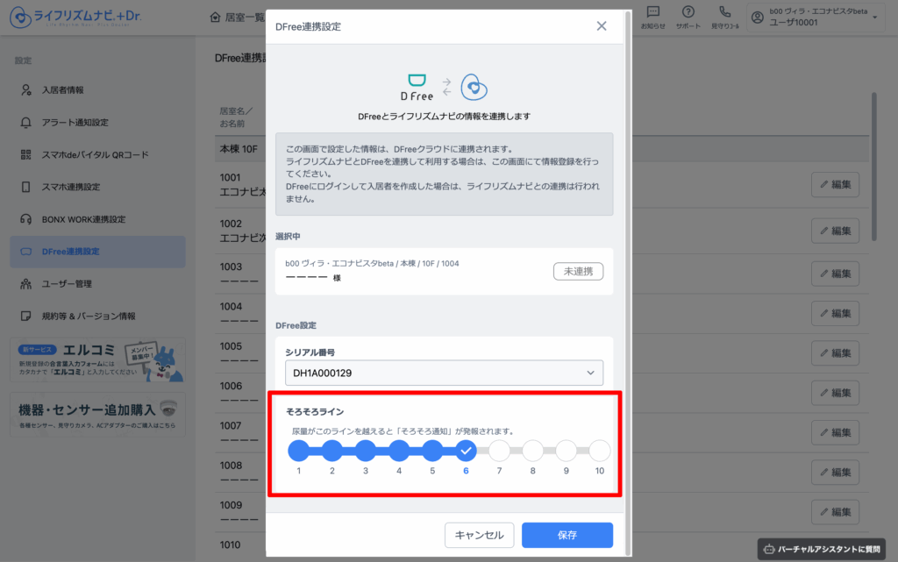Set そろそろライン to level 2

click(332, 451)
